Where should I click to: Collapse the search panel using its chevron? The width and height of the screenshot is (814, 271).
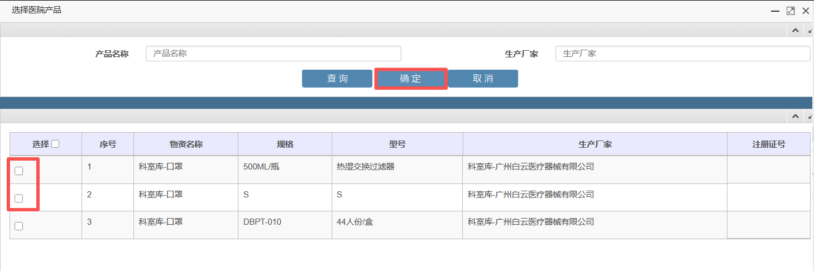click(x=795, y=31)
